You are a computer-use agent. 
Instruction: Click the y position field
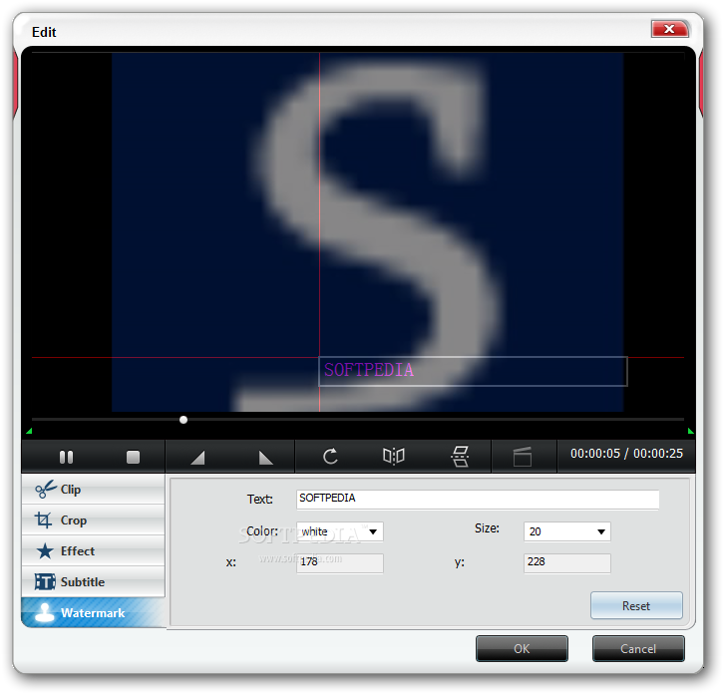(x=567, y=562)
